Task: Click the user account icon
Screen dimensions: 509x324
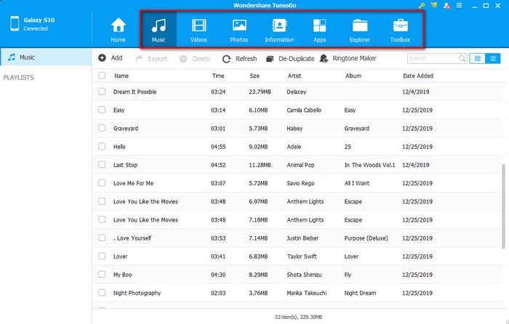Action: coord(446,6)
